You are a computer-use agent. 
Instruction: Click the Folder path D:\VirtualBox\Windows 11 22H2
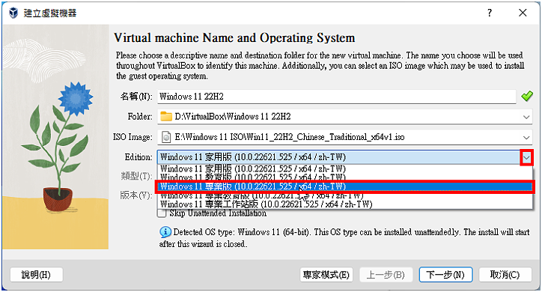coord(233,117)
